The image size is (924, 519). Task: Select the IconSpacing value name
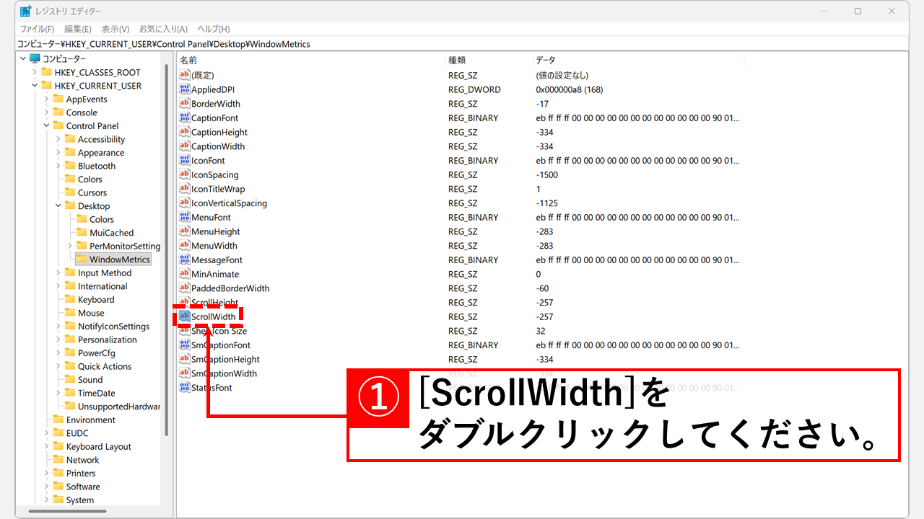click(x=215, y=175)
